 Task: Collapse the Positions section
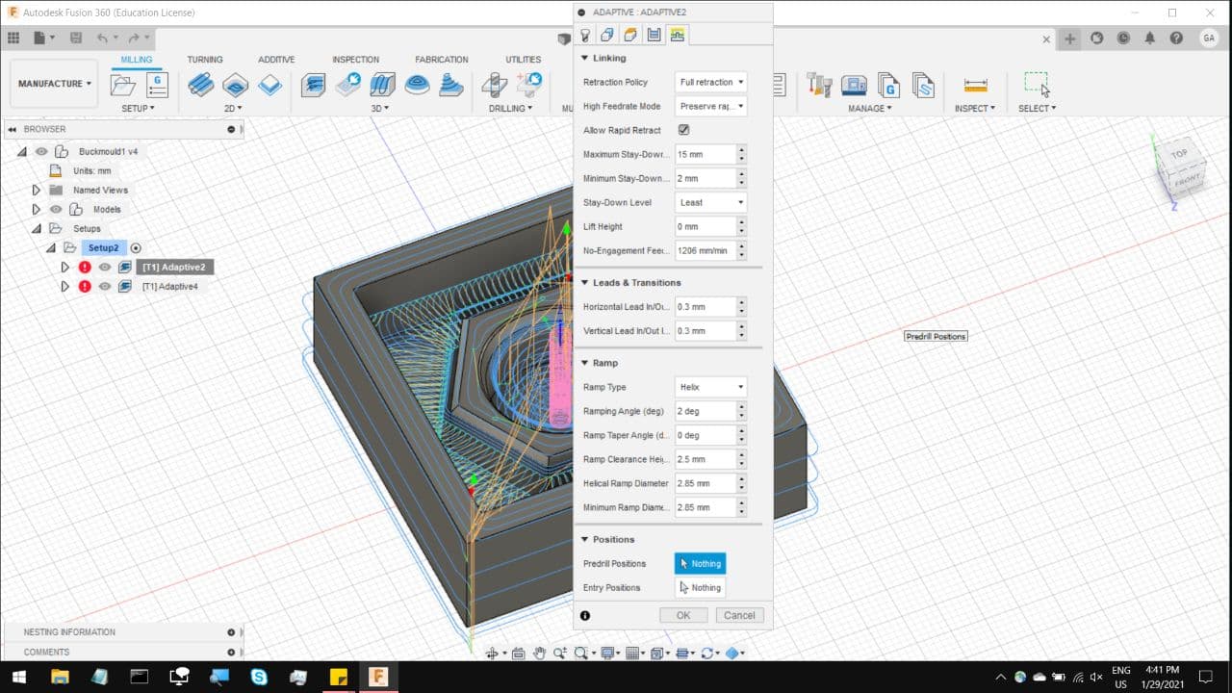tap(584, 539)
